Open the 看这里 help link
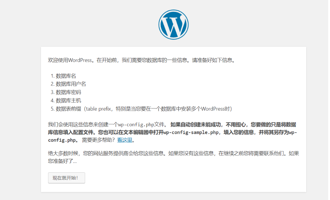Screen dimensions: 330x200 tap(124, 140)
